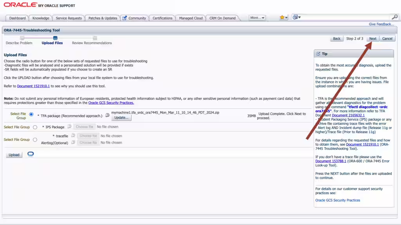The height and width of the screenshot is (225, 401).
Task: Click the Next button
Action: point(373,39)
